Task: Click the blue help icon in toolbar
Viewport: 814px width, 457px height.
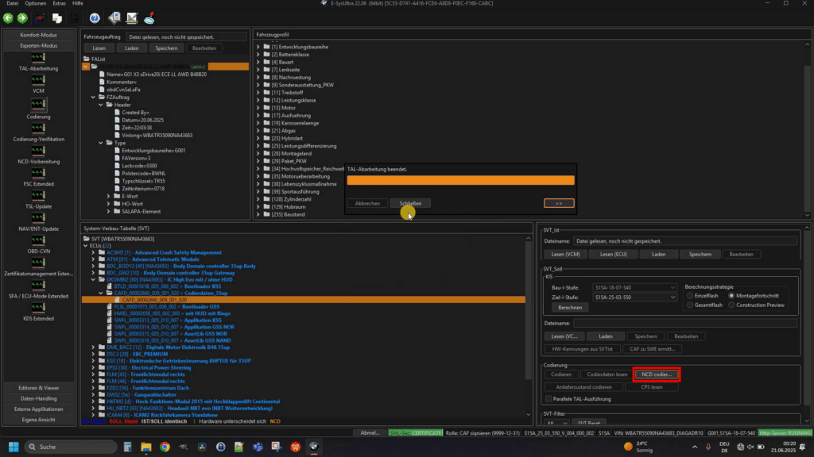Action: pos(95,18)
